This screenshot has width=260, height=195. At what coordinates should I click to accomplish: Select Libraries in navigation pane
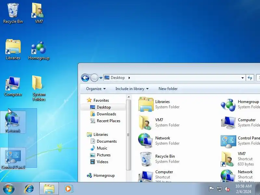(97, 135)
